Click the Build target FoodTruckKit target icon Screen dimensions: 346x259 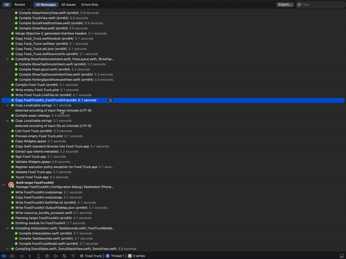(x=11, y=184)
